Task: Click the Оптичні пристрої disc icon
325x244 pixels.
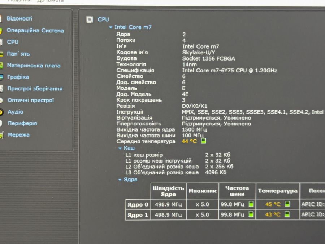Action: [1, 101]
